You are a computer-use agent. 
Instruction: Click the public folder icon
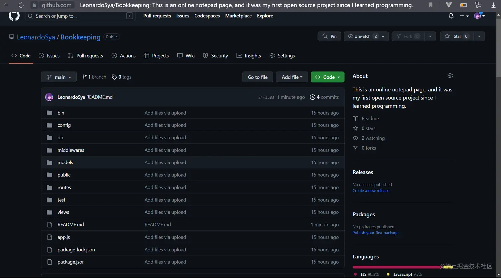click(50, 175)
